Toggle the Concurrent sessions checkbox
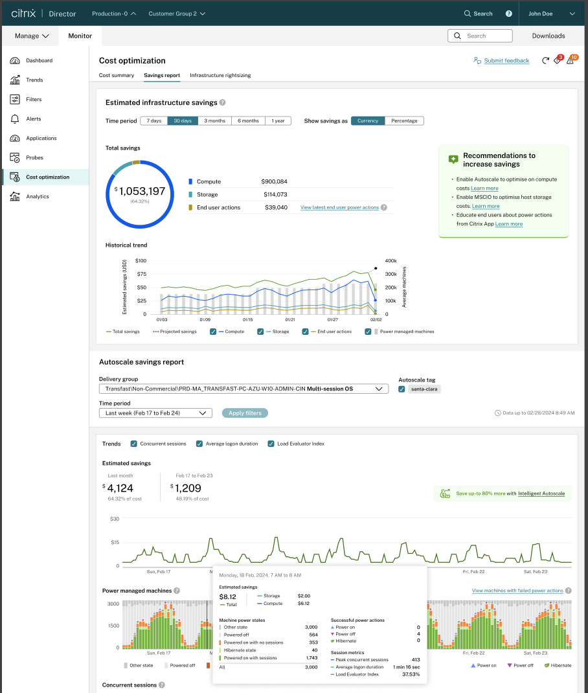Screen dimensions: 588x693 coord(134,444)
